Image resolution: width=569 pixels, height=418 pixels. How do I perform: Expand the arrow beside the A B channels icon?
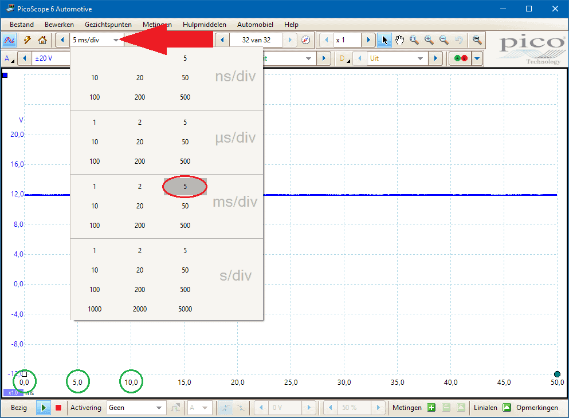[x=477, y=58]
